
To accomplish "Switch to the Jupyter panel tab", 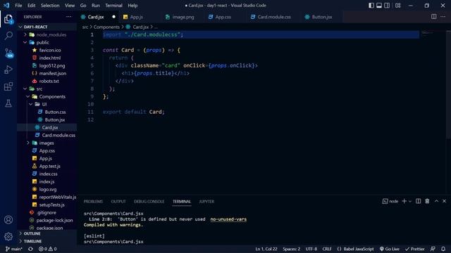I will click(206, 202).
